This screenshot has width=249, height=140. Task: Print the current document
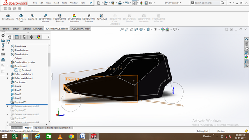tap(120, 3)
